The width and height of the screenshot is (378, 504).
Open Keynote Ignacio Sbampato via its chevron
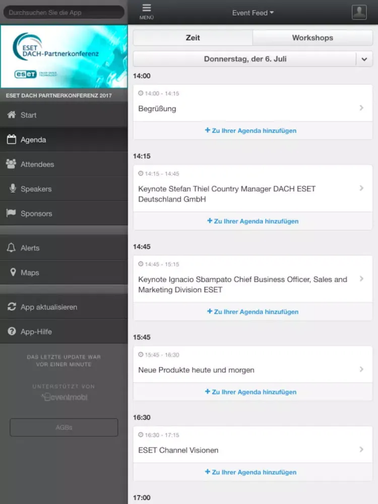click(x=361, y=279)
